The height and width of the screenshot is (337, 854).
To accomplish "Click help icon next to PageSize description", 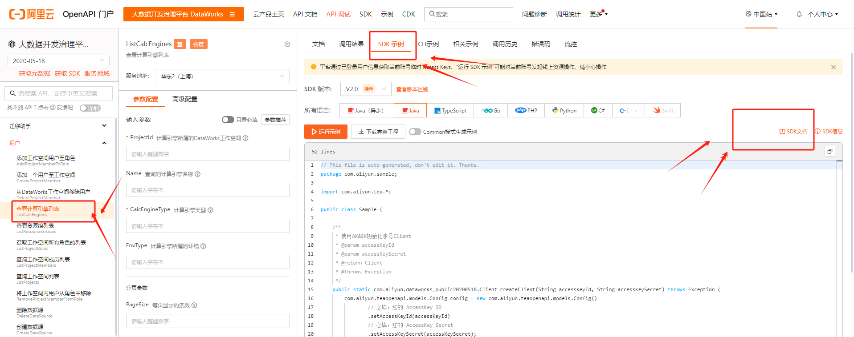I will (194, 305).
